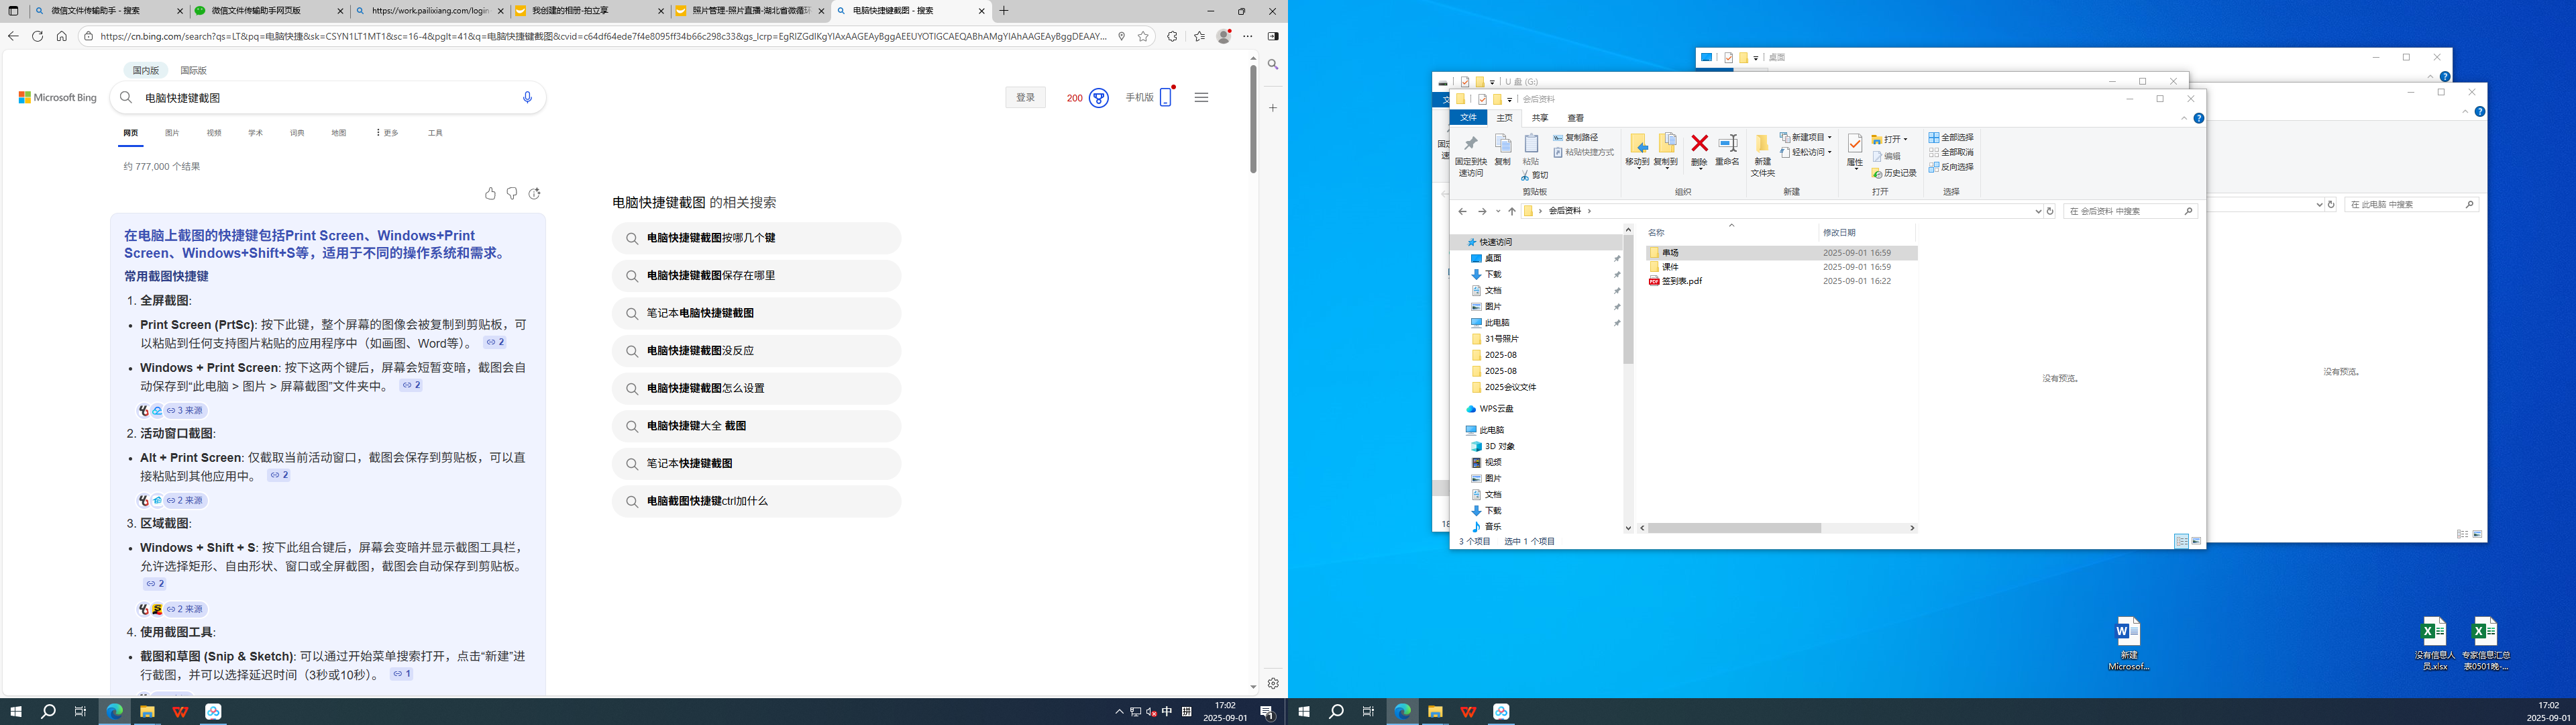Switch to the 共享 ribbon tab
Screen dimensions: 2576x725
1540,118
